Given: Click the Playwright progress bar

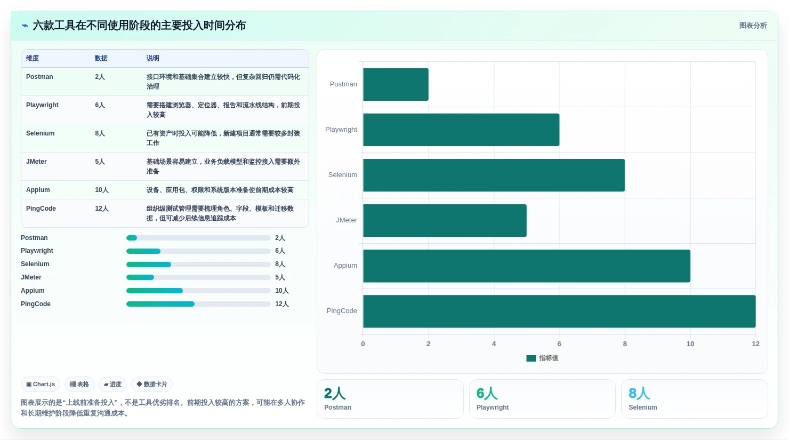Looking at the screenshot, I should point(198,251).
